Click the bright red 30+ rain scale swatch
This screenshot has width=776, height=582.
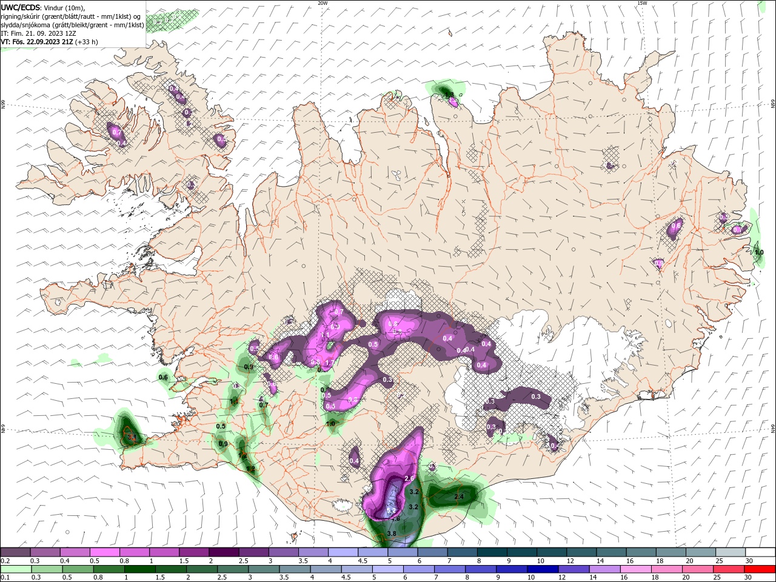pos(761,569)
